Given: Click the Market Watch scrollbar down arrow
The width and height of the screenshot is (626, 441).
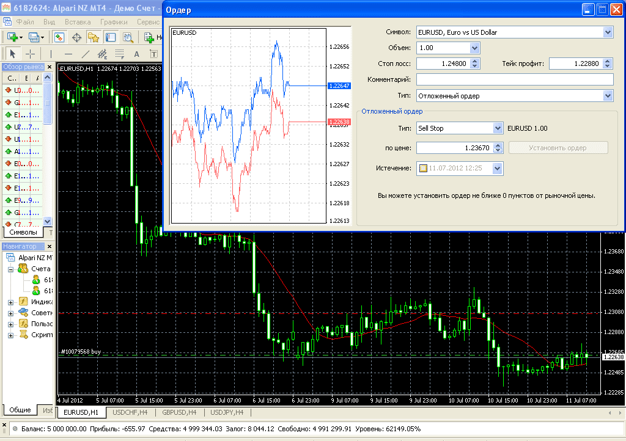Looking at the screenshot, I should [x=48, y=221].
